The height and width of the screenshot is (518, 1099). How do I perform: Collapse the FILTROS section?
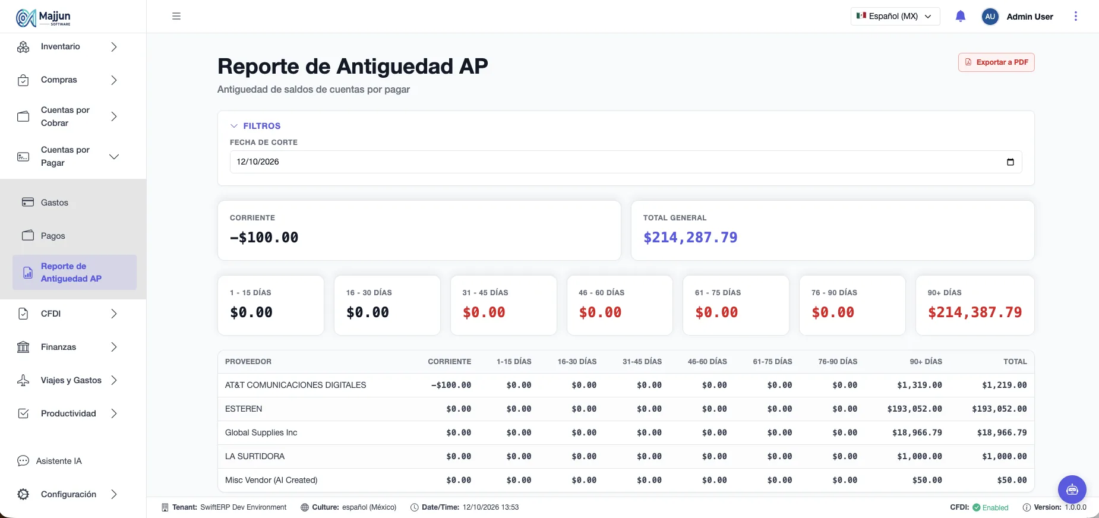coord(255,126)
